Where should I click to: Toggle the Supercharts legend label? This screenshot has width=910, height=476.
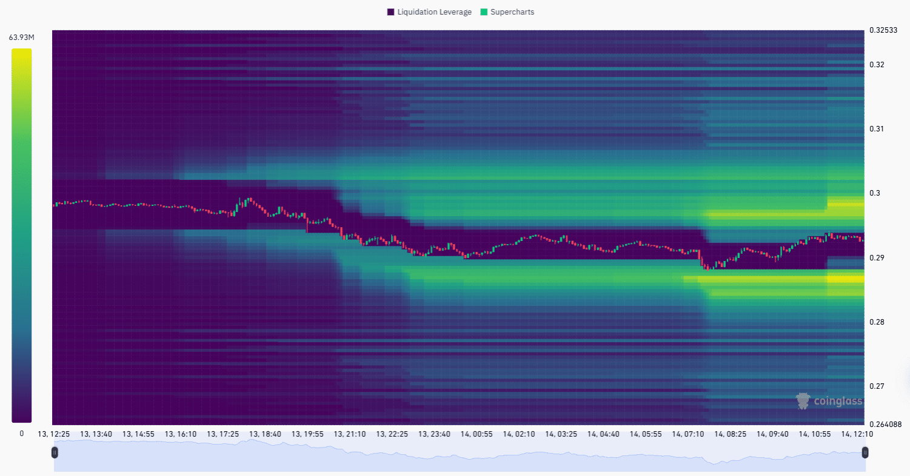(512, 12)
